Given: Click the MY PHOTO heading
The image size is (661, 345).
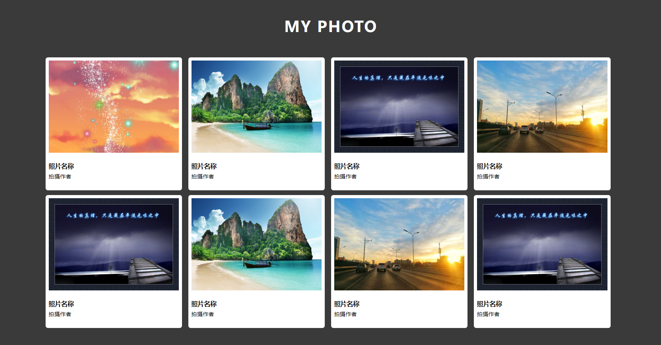Looking at the screenshot, I should point(330,27).
